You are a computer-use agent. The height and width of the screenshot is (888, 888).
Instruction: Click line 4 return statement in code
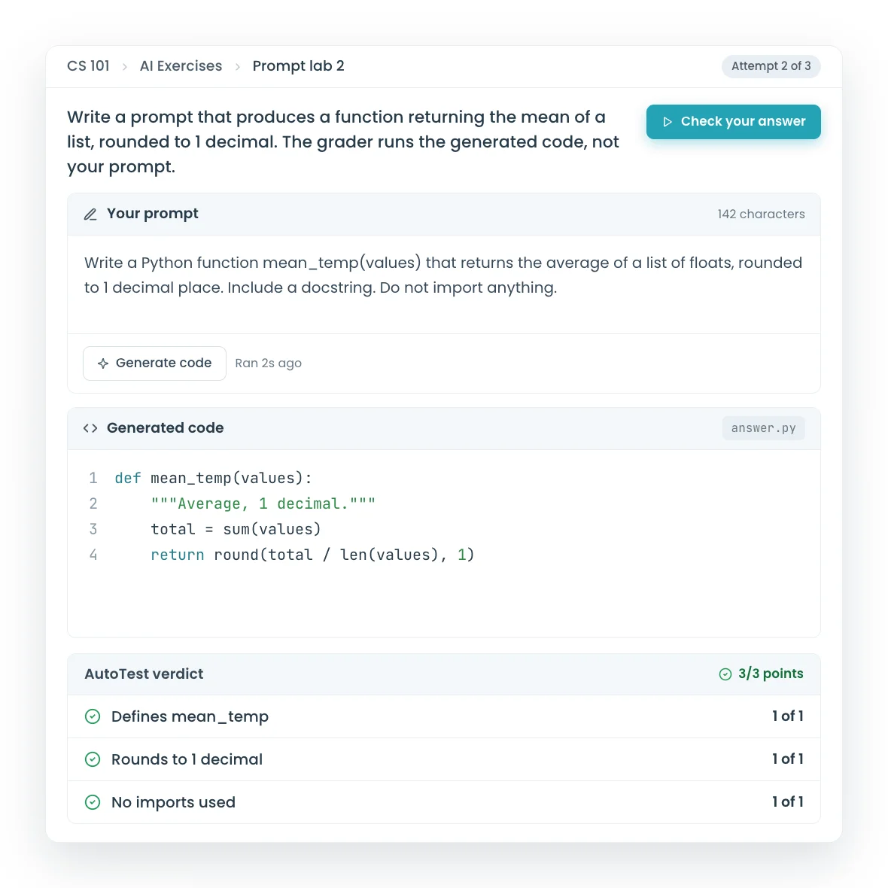point(312,555)
